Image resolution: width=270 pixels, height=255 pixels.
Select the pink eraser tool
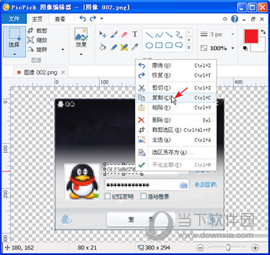coord(124,34)
